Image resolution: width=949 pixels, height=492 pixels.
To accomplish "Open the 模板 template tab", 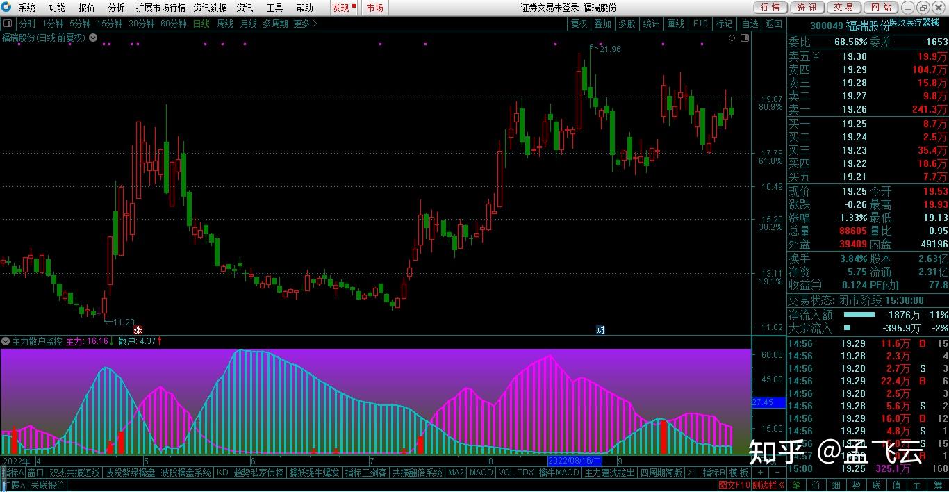I will point(739,473).
